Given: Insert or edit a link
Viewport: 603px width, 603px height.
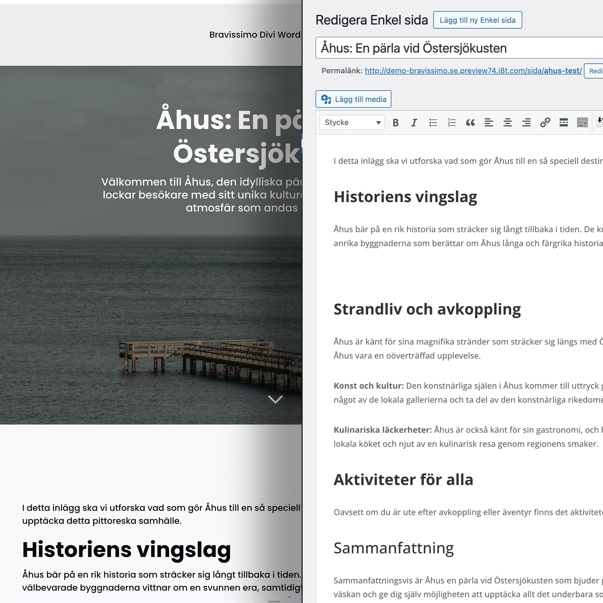Looking at the screenshot, I should click(545, 122).
